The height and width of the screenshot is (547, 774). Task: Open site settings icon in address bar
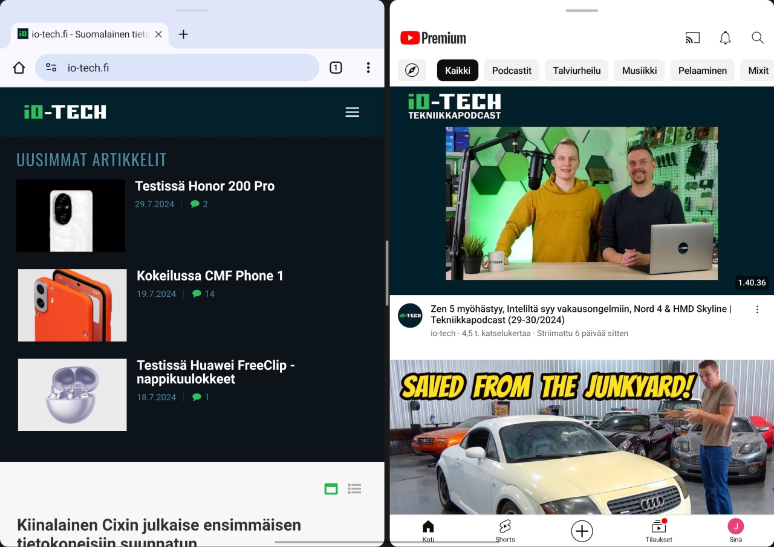pos(51,68)
